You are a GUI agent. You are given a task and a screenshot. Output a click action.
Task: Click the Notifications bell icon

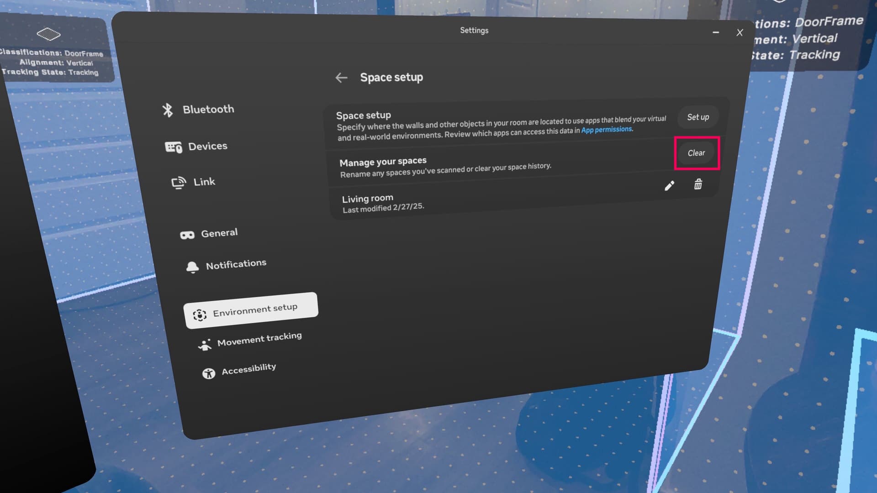pos(192,267)
